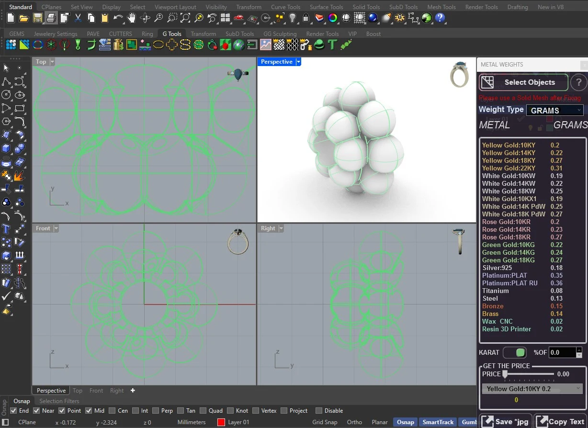Click the PRICE slider handle
588x428 pixels.
504,374
